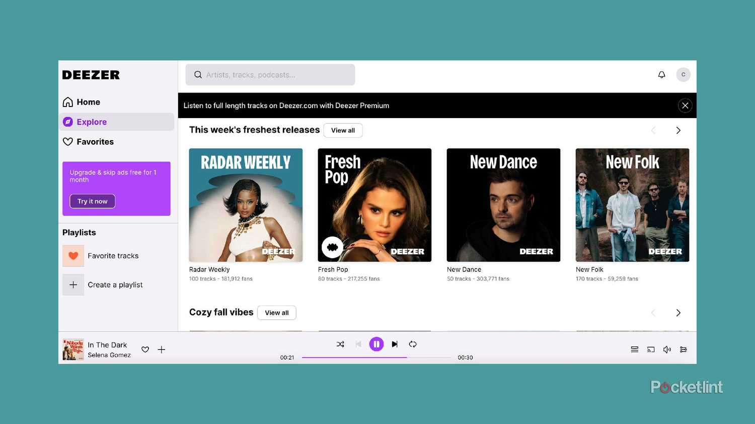
Task: View all of this week's freshest releases
Action: pos(343,130)
